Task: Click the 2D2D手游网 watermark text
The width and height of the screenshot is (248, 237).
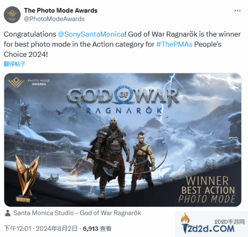Action: (x=230, y=222)
